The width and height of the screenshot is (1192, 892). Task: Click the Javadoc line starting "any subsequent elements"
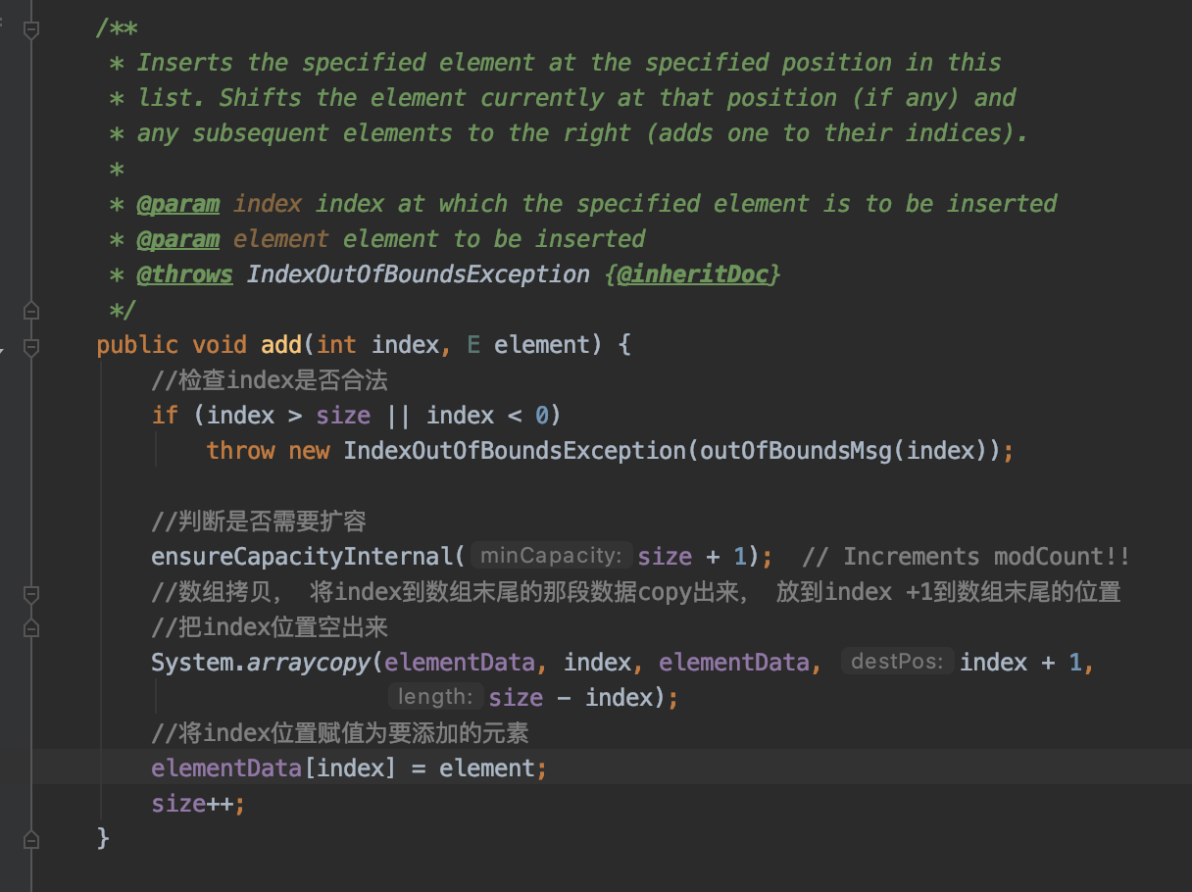pos(582,133)
